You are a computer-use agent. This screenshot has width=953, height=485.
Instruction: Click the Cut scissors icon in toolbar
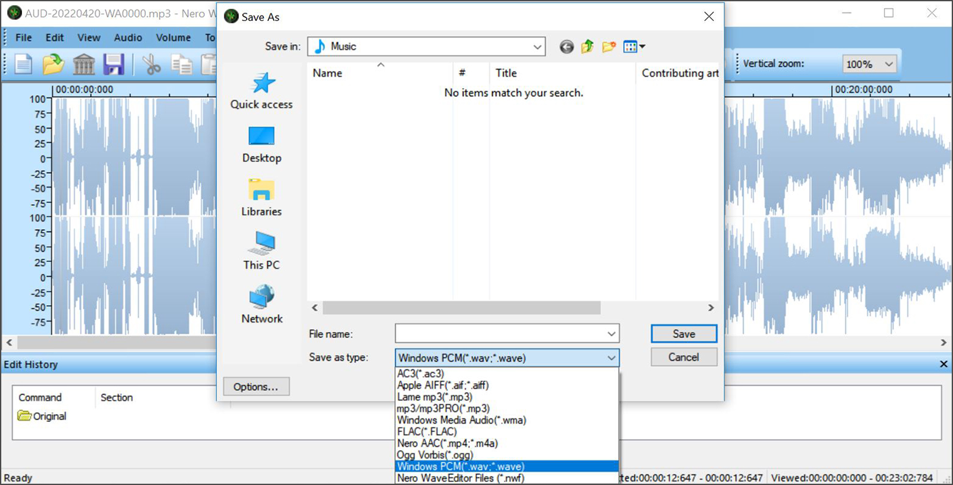click(152, 64)
